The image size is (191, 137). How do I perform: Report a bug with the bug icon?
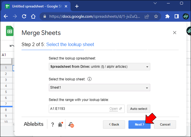tap(60, 124)
